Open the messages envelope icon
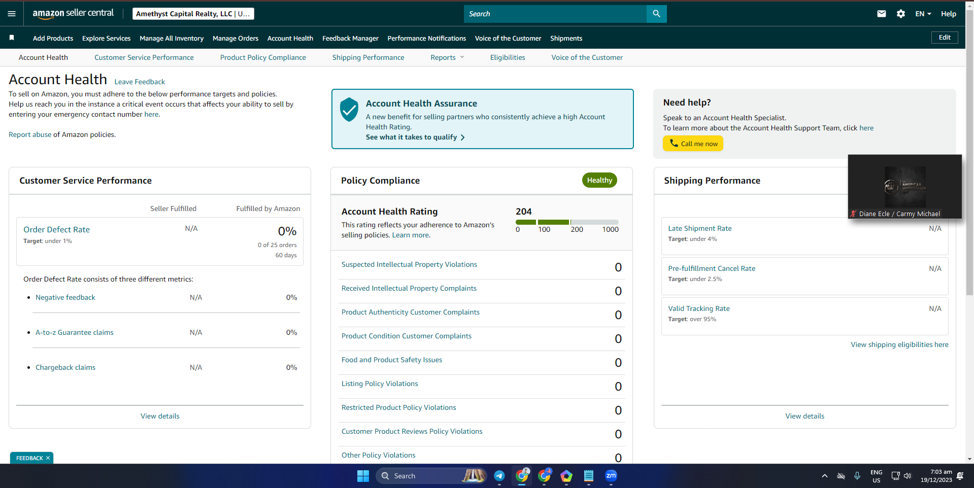The image size is (974, 488). coord(882,14)
